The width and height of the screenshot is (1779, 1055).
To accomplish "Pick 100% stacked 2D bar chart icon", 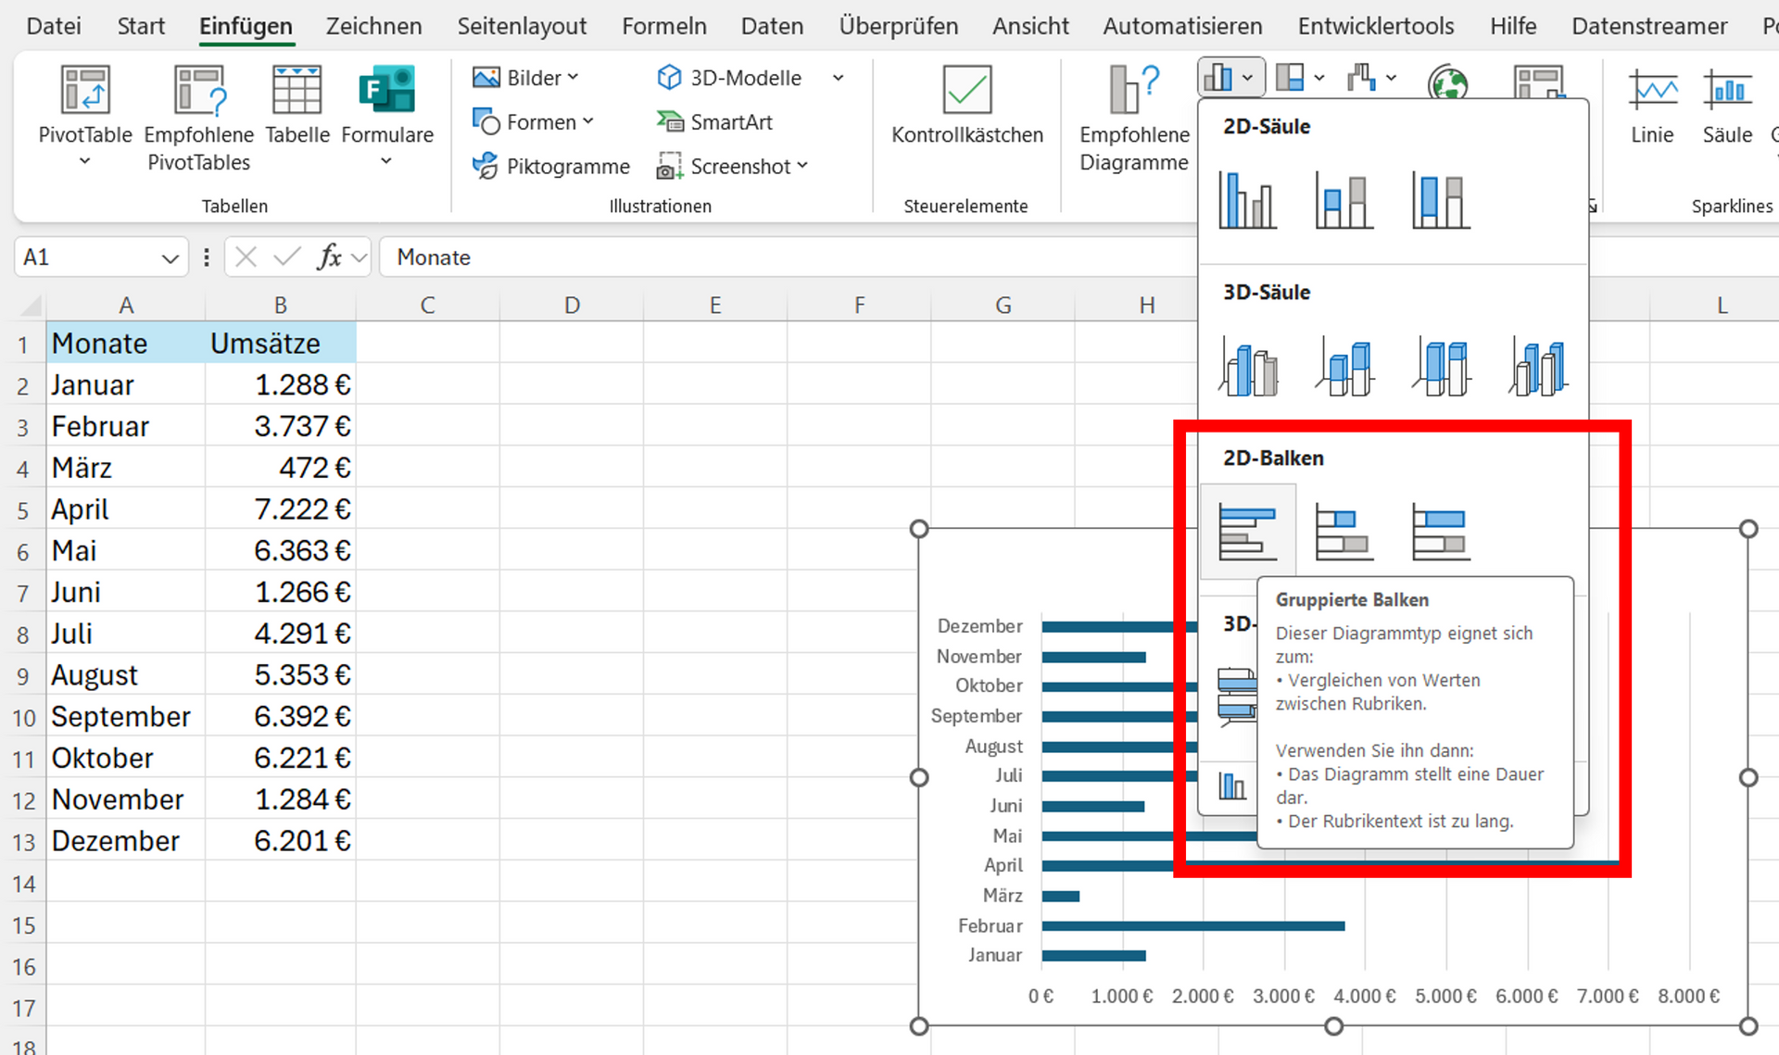I will coord(1440,532).
